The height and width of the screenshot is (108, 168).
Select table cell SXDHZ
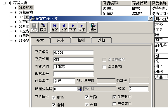(141, 13)
